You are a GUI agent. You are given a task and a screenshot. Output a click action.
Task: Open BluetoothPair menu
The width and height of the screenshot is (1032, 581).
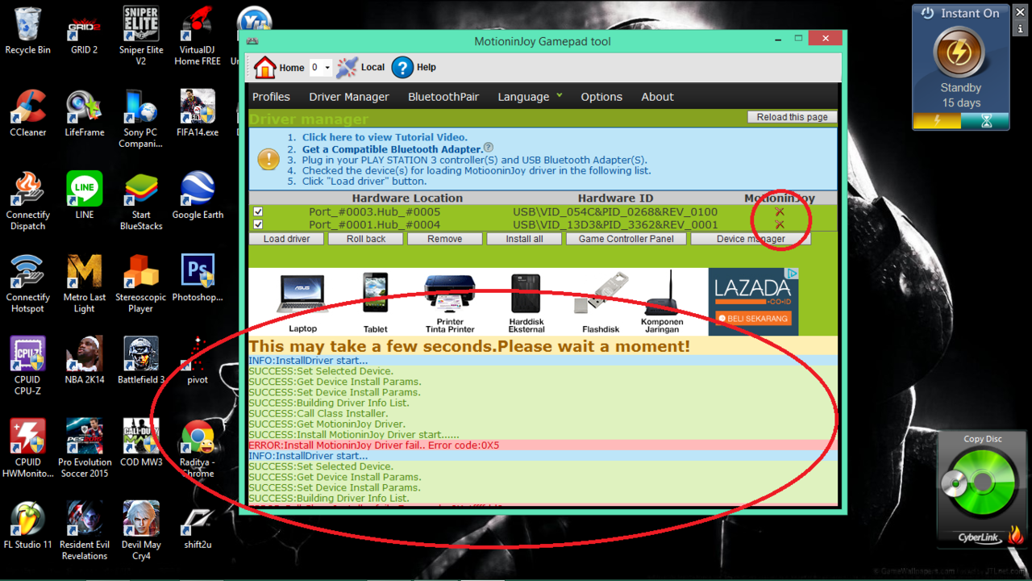point(443,97)
